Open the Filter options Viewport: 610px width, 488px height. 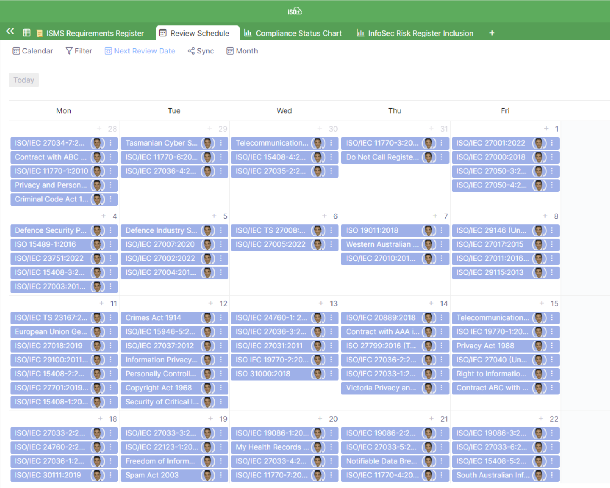click(x=79, y=51)
